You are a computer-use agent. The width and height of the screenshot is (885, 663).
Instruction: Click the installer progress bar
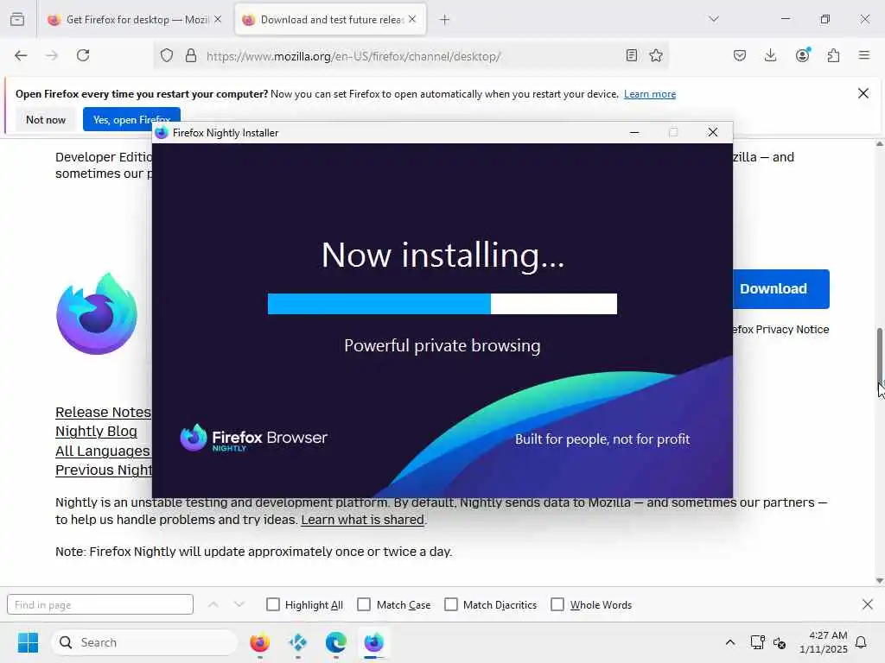442,303
